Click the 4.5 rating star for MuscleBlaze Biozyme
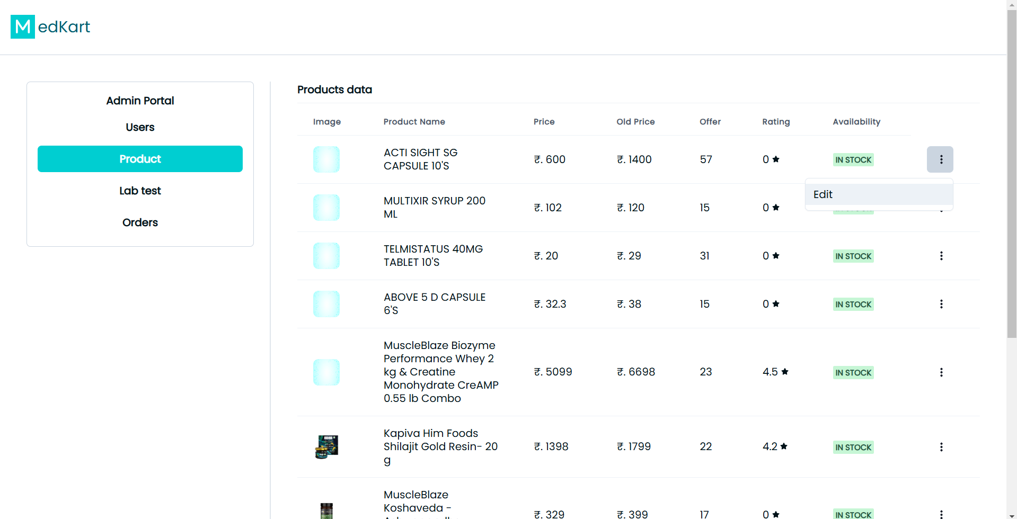This screenshot has height=519, width=1017. [x=785, y=372]
